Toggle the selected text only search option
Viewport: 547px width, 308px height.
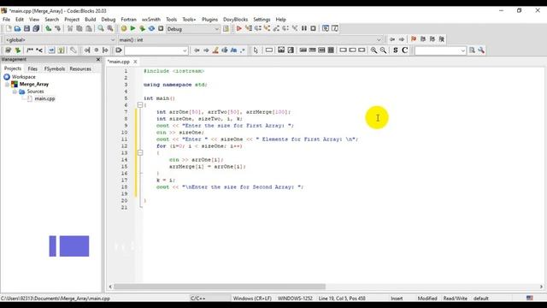(225, 50)
